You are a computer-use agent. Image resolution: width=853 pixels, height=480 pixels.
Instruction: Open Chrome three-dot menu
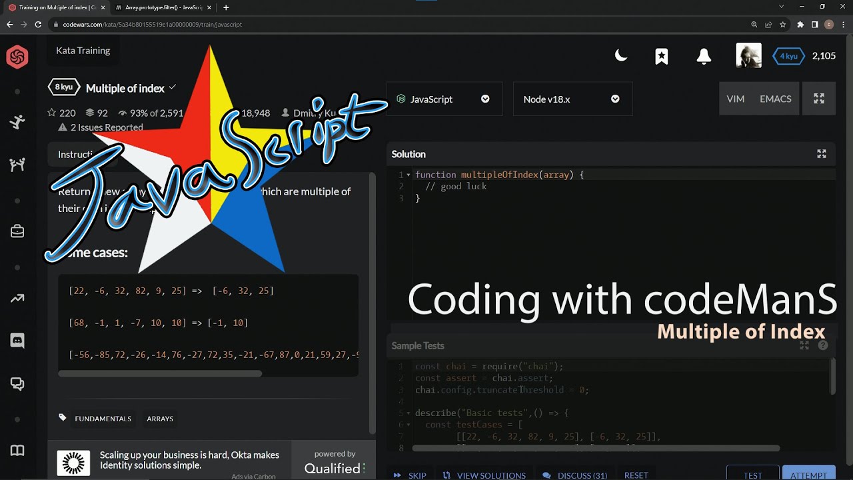pyautogui.click(x=844, y=24)
